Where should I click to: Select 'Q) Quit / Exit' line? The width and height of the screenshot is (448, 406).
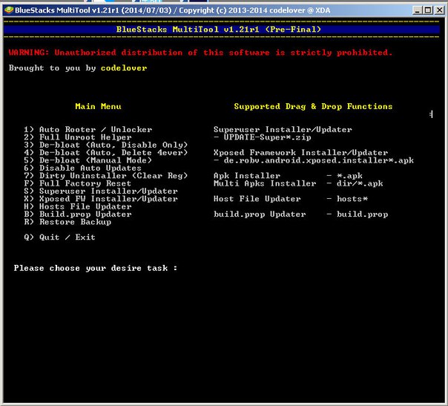(x=60, y=238)
